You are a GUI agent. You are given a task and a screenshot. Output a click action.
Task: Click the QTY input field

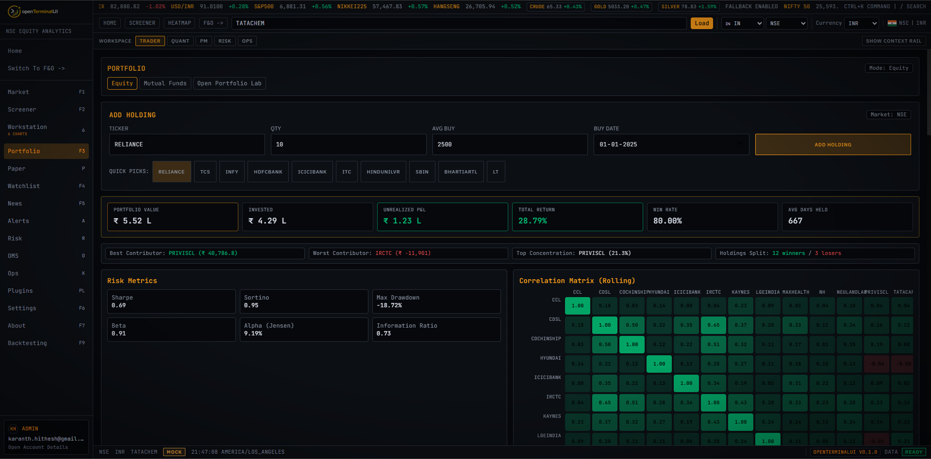pos(349,144)
